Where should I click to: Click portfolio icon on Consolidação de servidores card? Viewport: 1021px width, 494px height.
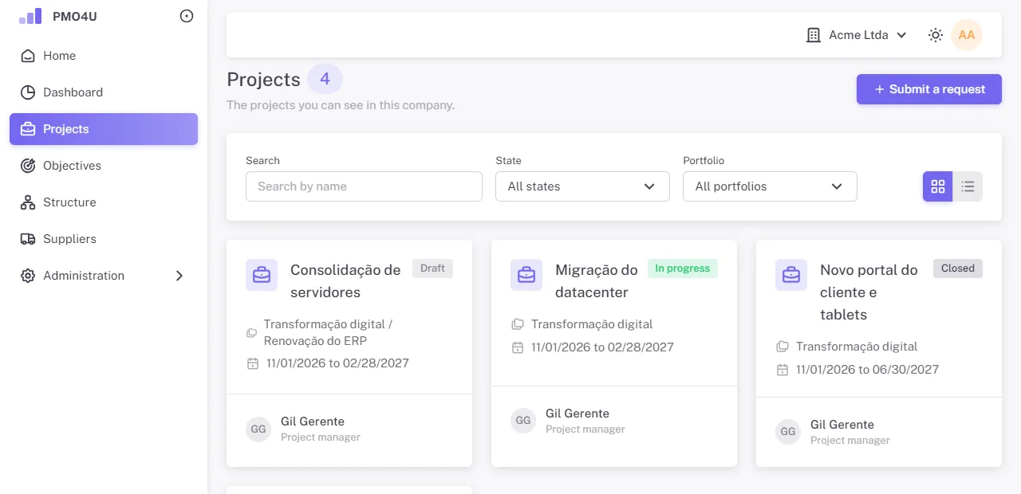[x=252, y=332]
